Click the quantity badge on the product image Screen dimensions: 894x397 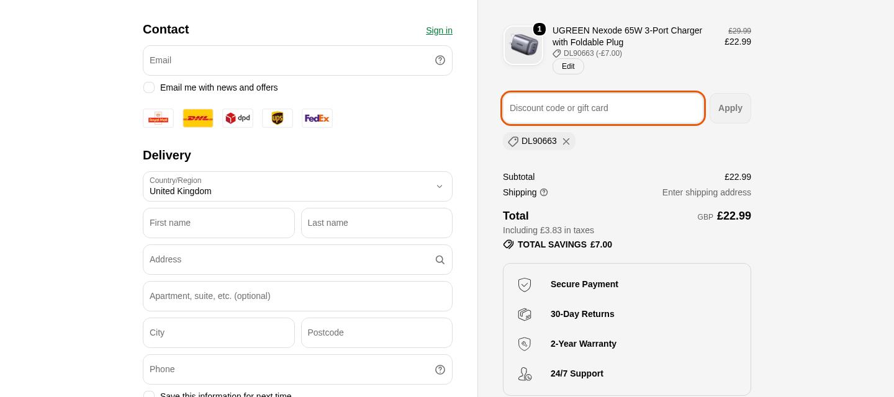point(540,29)
